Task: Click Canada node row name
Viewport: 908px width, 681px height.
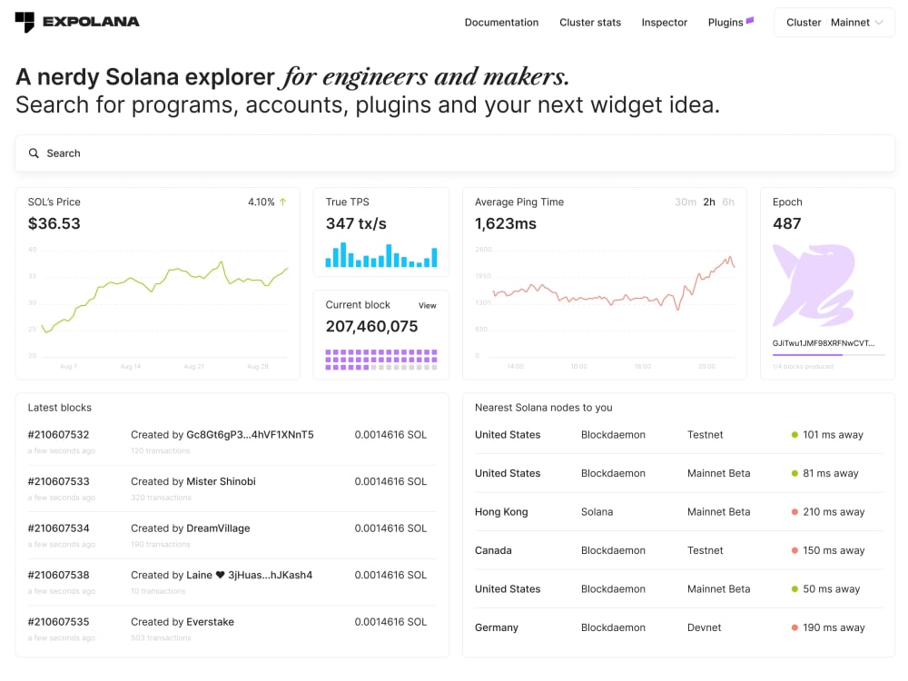Action: pyautogui.click(x=493, y=550)
